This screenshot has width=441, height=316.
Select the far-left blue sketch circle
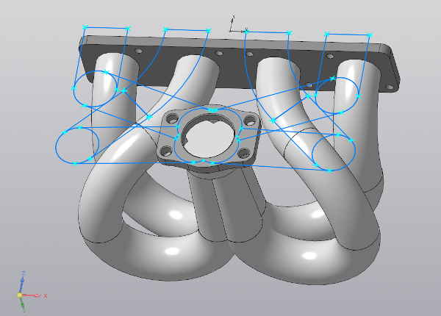click(77, 146)
